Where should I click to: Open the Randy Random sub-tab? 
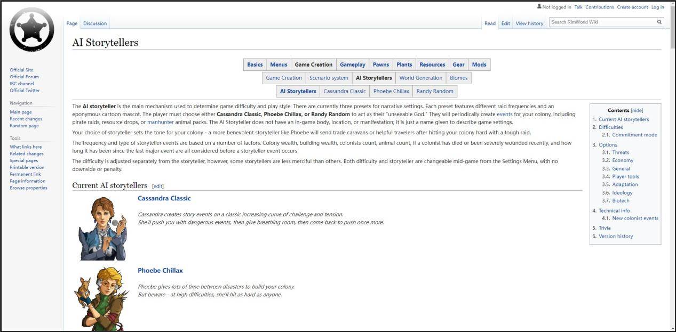click(434, 91)
